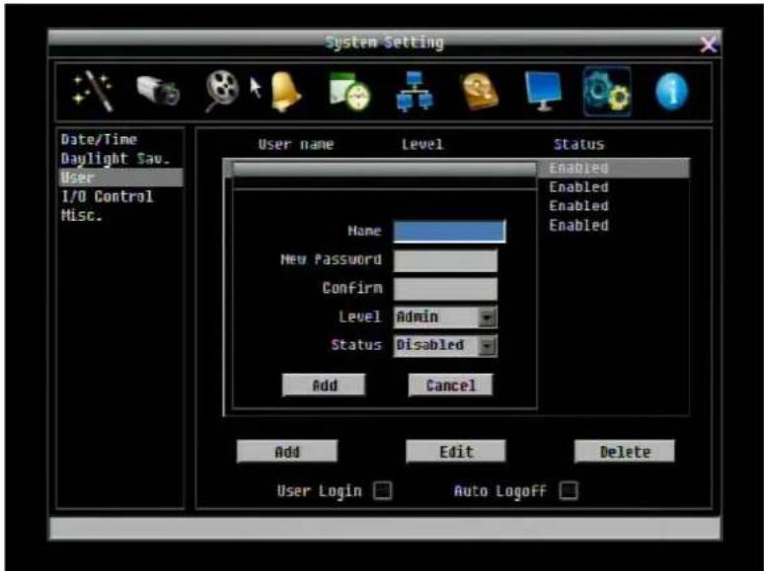Screen dimensions: 764x571
Task: Open the blue information icon
Action: tap(672, 92)
